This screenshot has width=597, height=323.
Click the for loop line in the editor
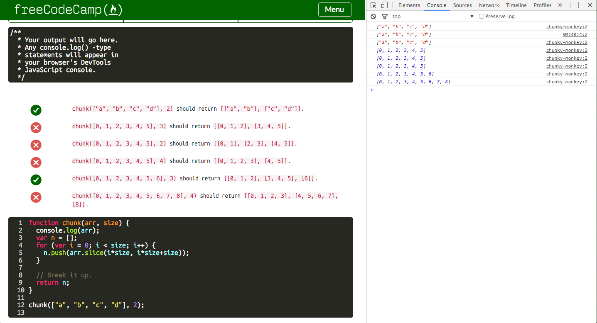[x=96, y=245]
